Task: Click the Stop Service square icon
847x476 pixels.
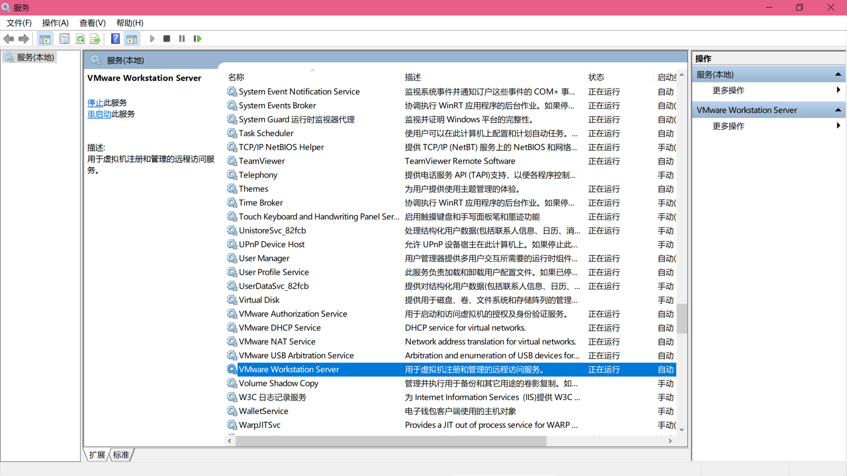Action: 167,39
